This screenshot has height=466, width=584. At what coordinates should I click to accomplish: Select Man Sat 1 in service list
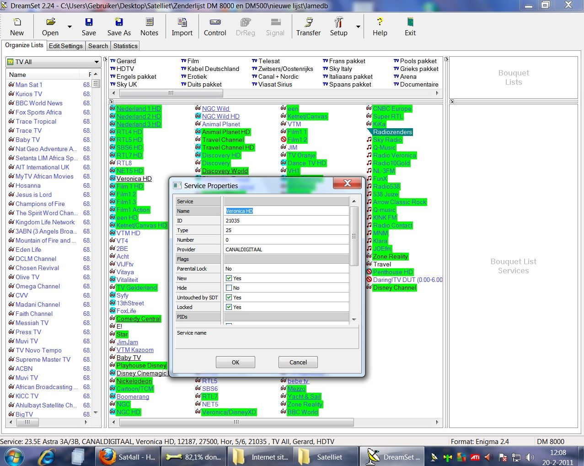29,85
